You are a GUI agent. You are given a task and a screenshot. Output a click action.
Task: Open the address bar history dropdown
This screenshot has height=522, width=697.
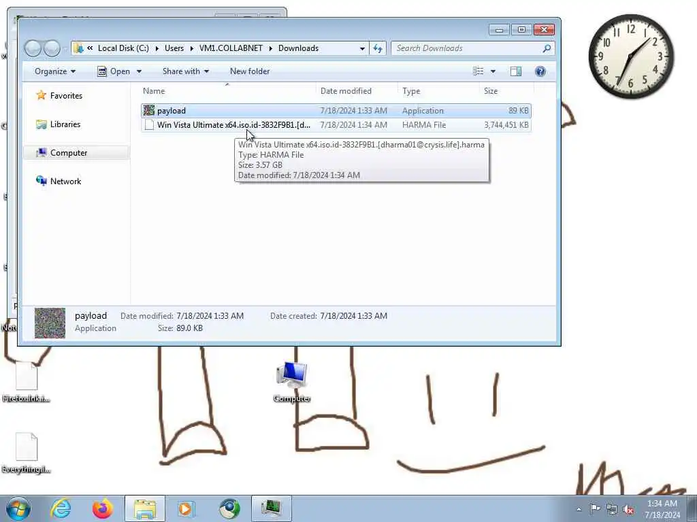click(x=362, y=48)
